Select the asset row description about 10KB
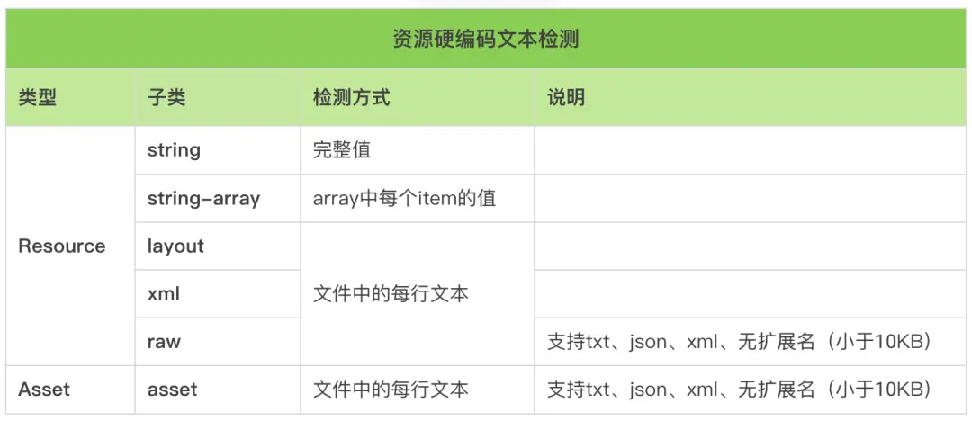Screen dimensions: 972x421 coord(738,390)
